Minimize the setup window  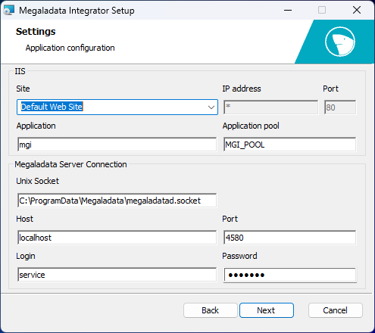(x=288, y=11)
